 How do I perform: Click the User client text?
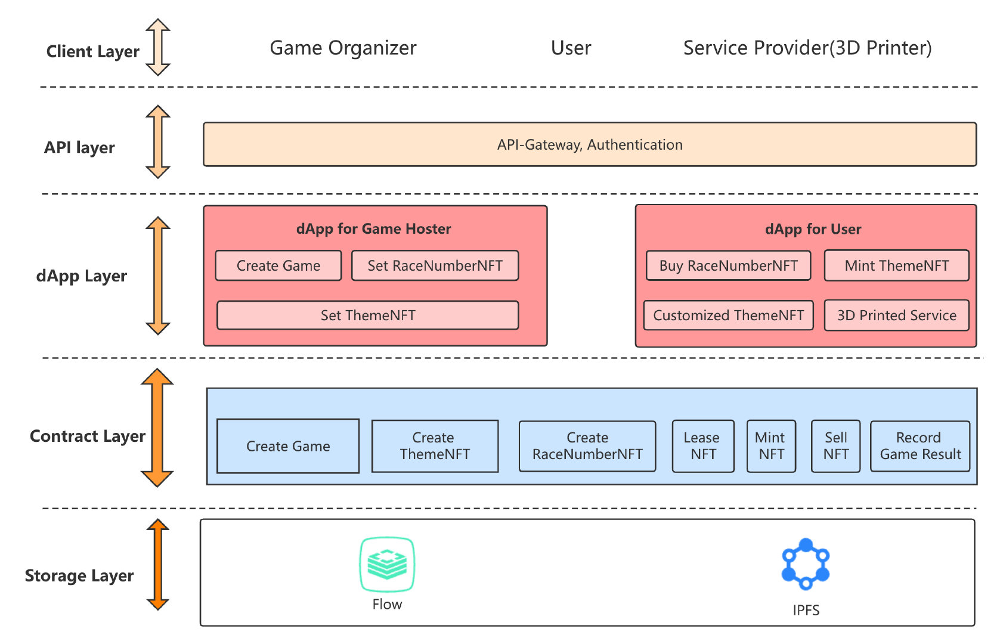tap(571, 48)
